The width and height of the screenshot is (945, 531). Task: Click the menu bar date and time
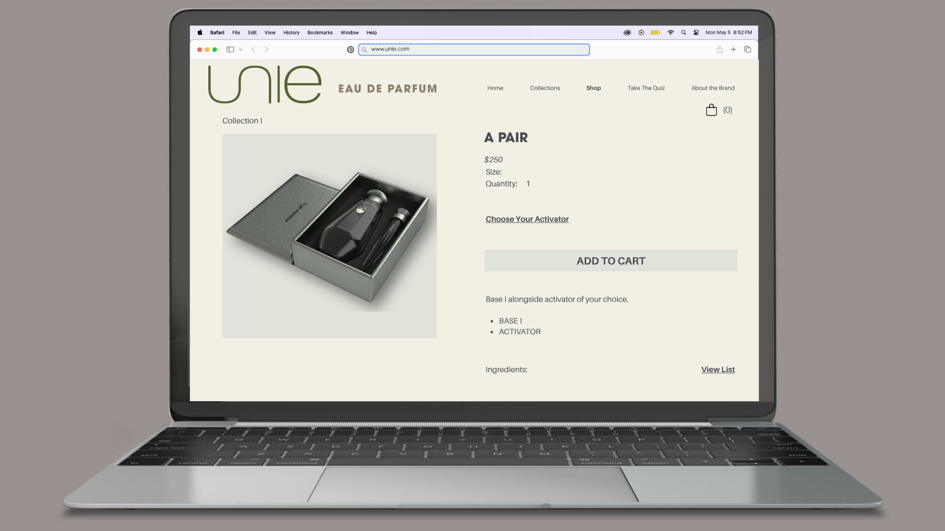(x=728, y=32)
